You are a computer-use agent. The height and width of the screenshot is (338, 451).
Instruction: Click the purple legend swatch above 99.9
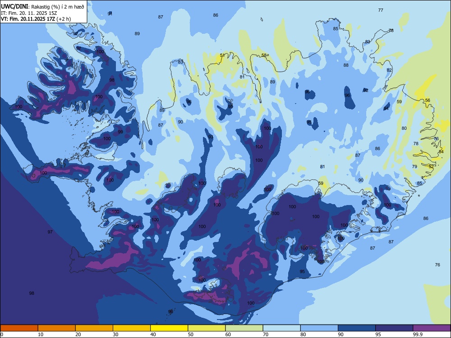coord(432,328)
